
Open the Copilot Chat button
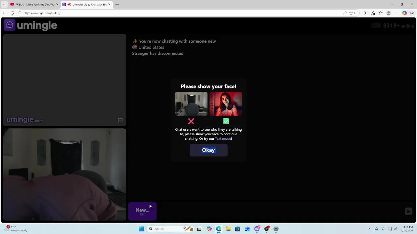[408, 13]
